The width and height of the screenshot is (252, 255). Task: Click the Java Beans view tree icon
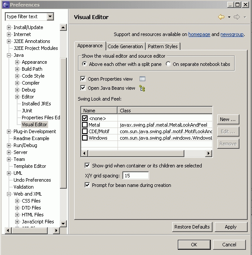(142, 88)
